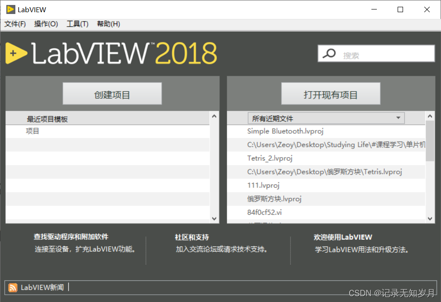Close the LabVIEW window
Screen dimensions: 441x302
pos(427,9)
